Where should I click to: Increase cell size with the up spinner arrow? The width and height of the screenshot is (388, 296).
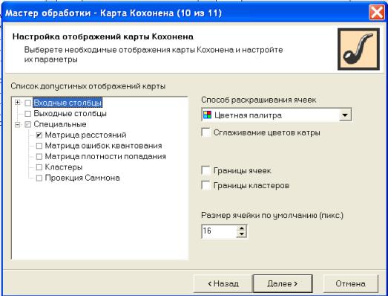click(x=242, y=228)
